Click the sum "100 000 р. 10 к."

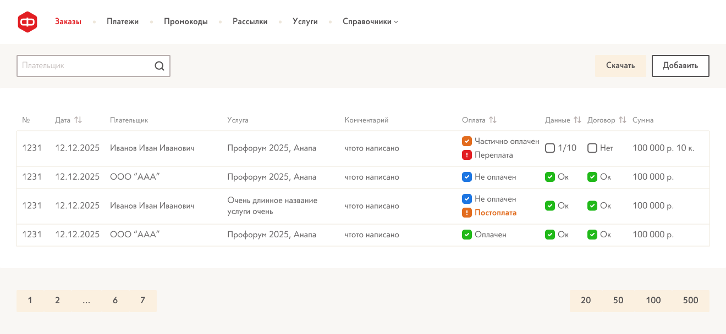pos(663,148)
